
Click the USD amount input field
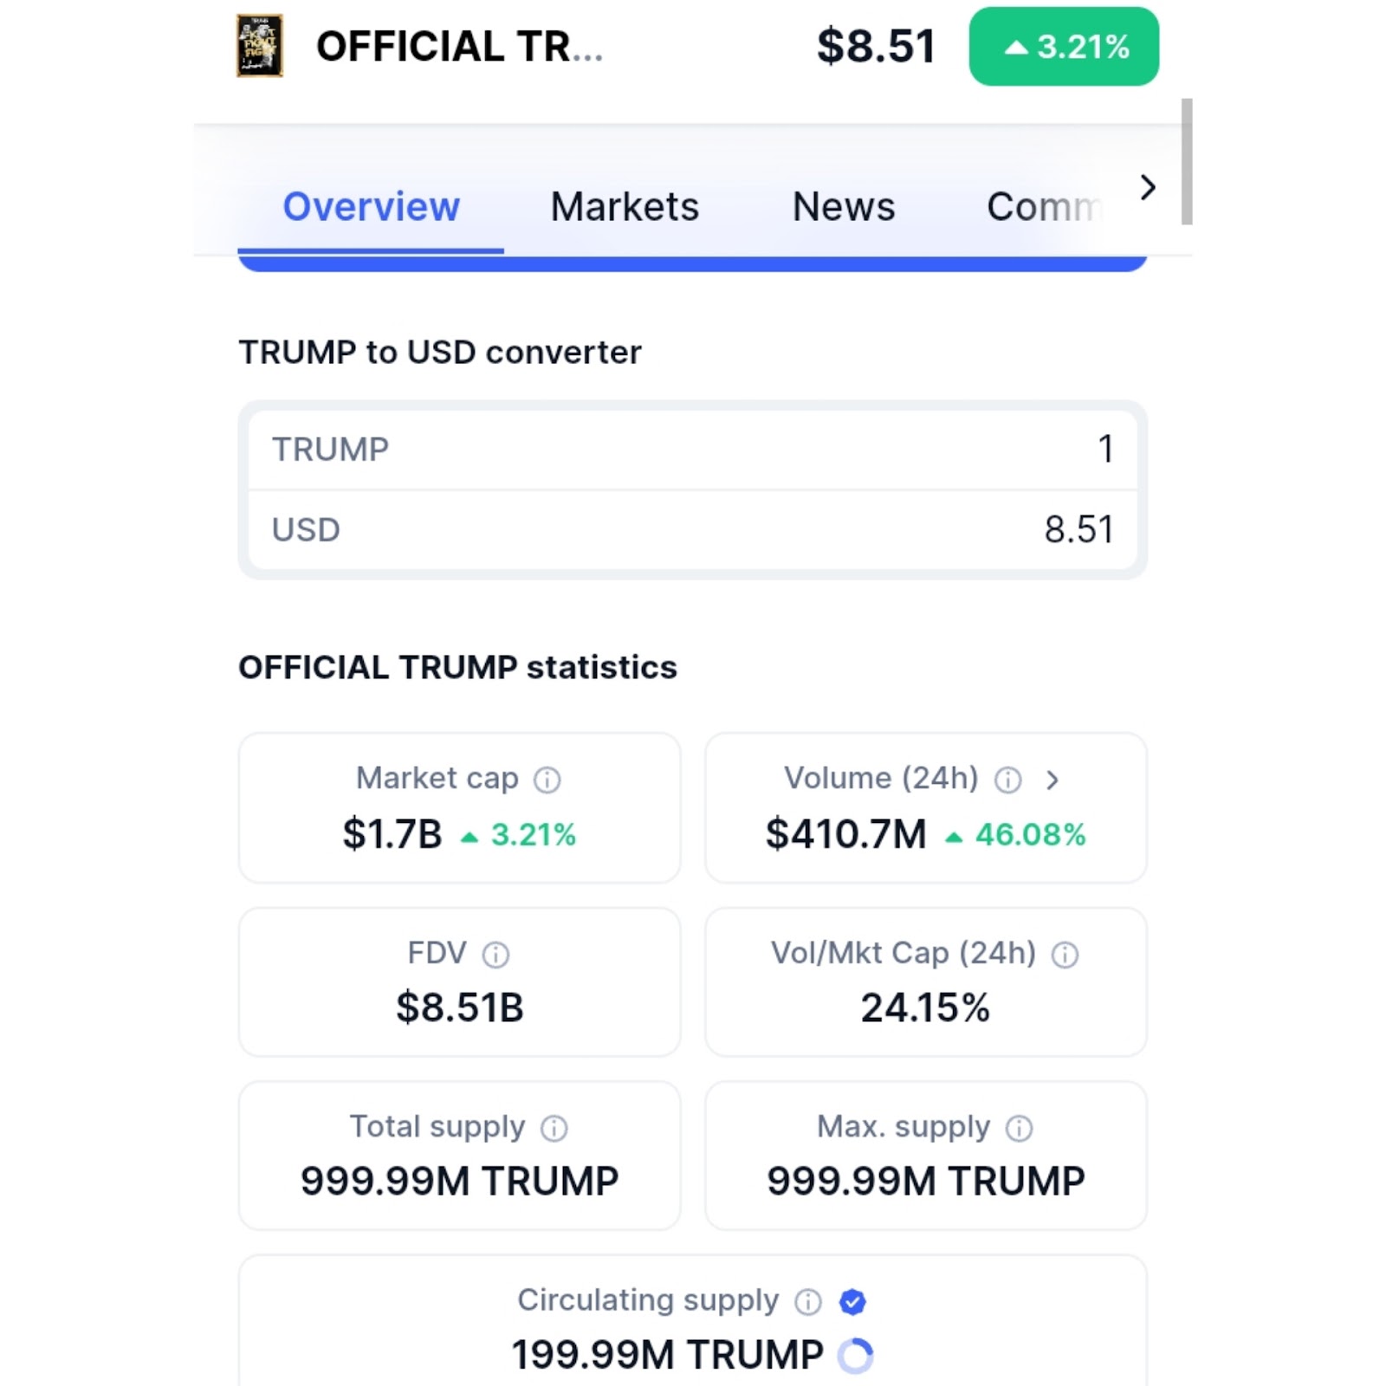coord(692,529)
